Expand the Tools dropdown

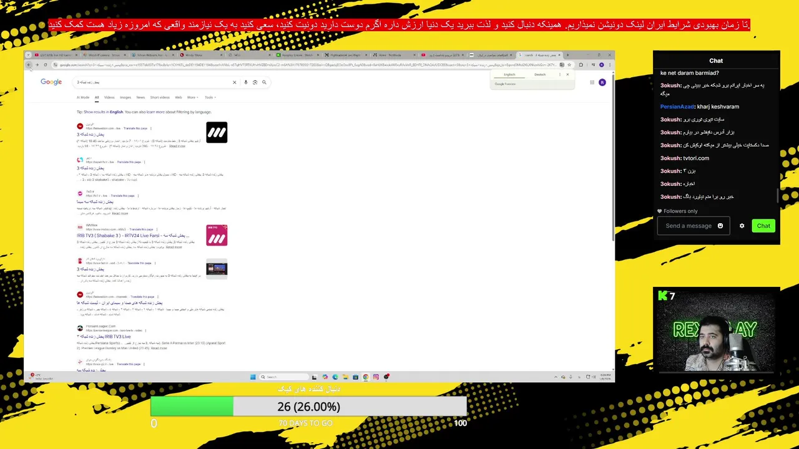click(210, 97)
